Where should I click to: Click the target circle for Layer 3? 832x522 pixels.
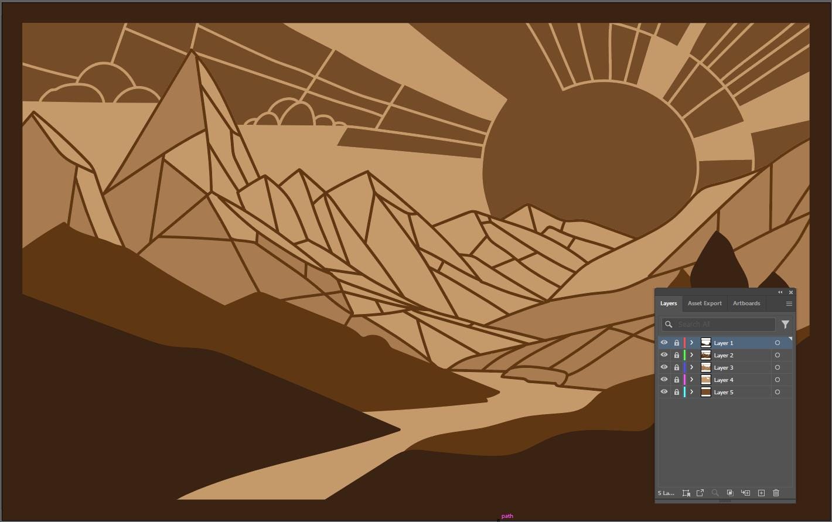[x=778, y=367]
